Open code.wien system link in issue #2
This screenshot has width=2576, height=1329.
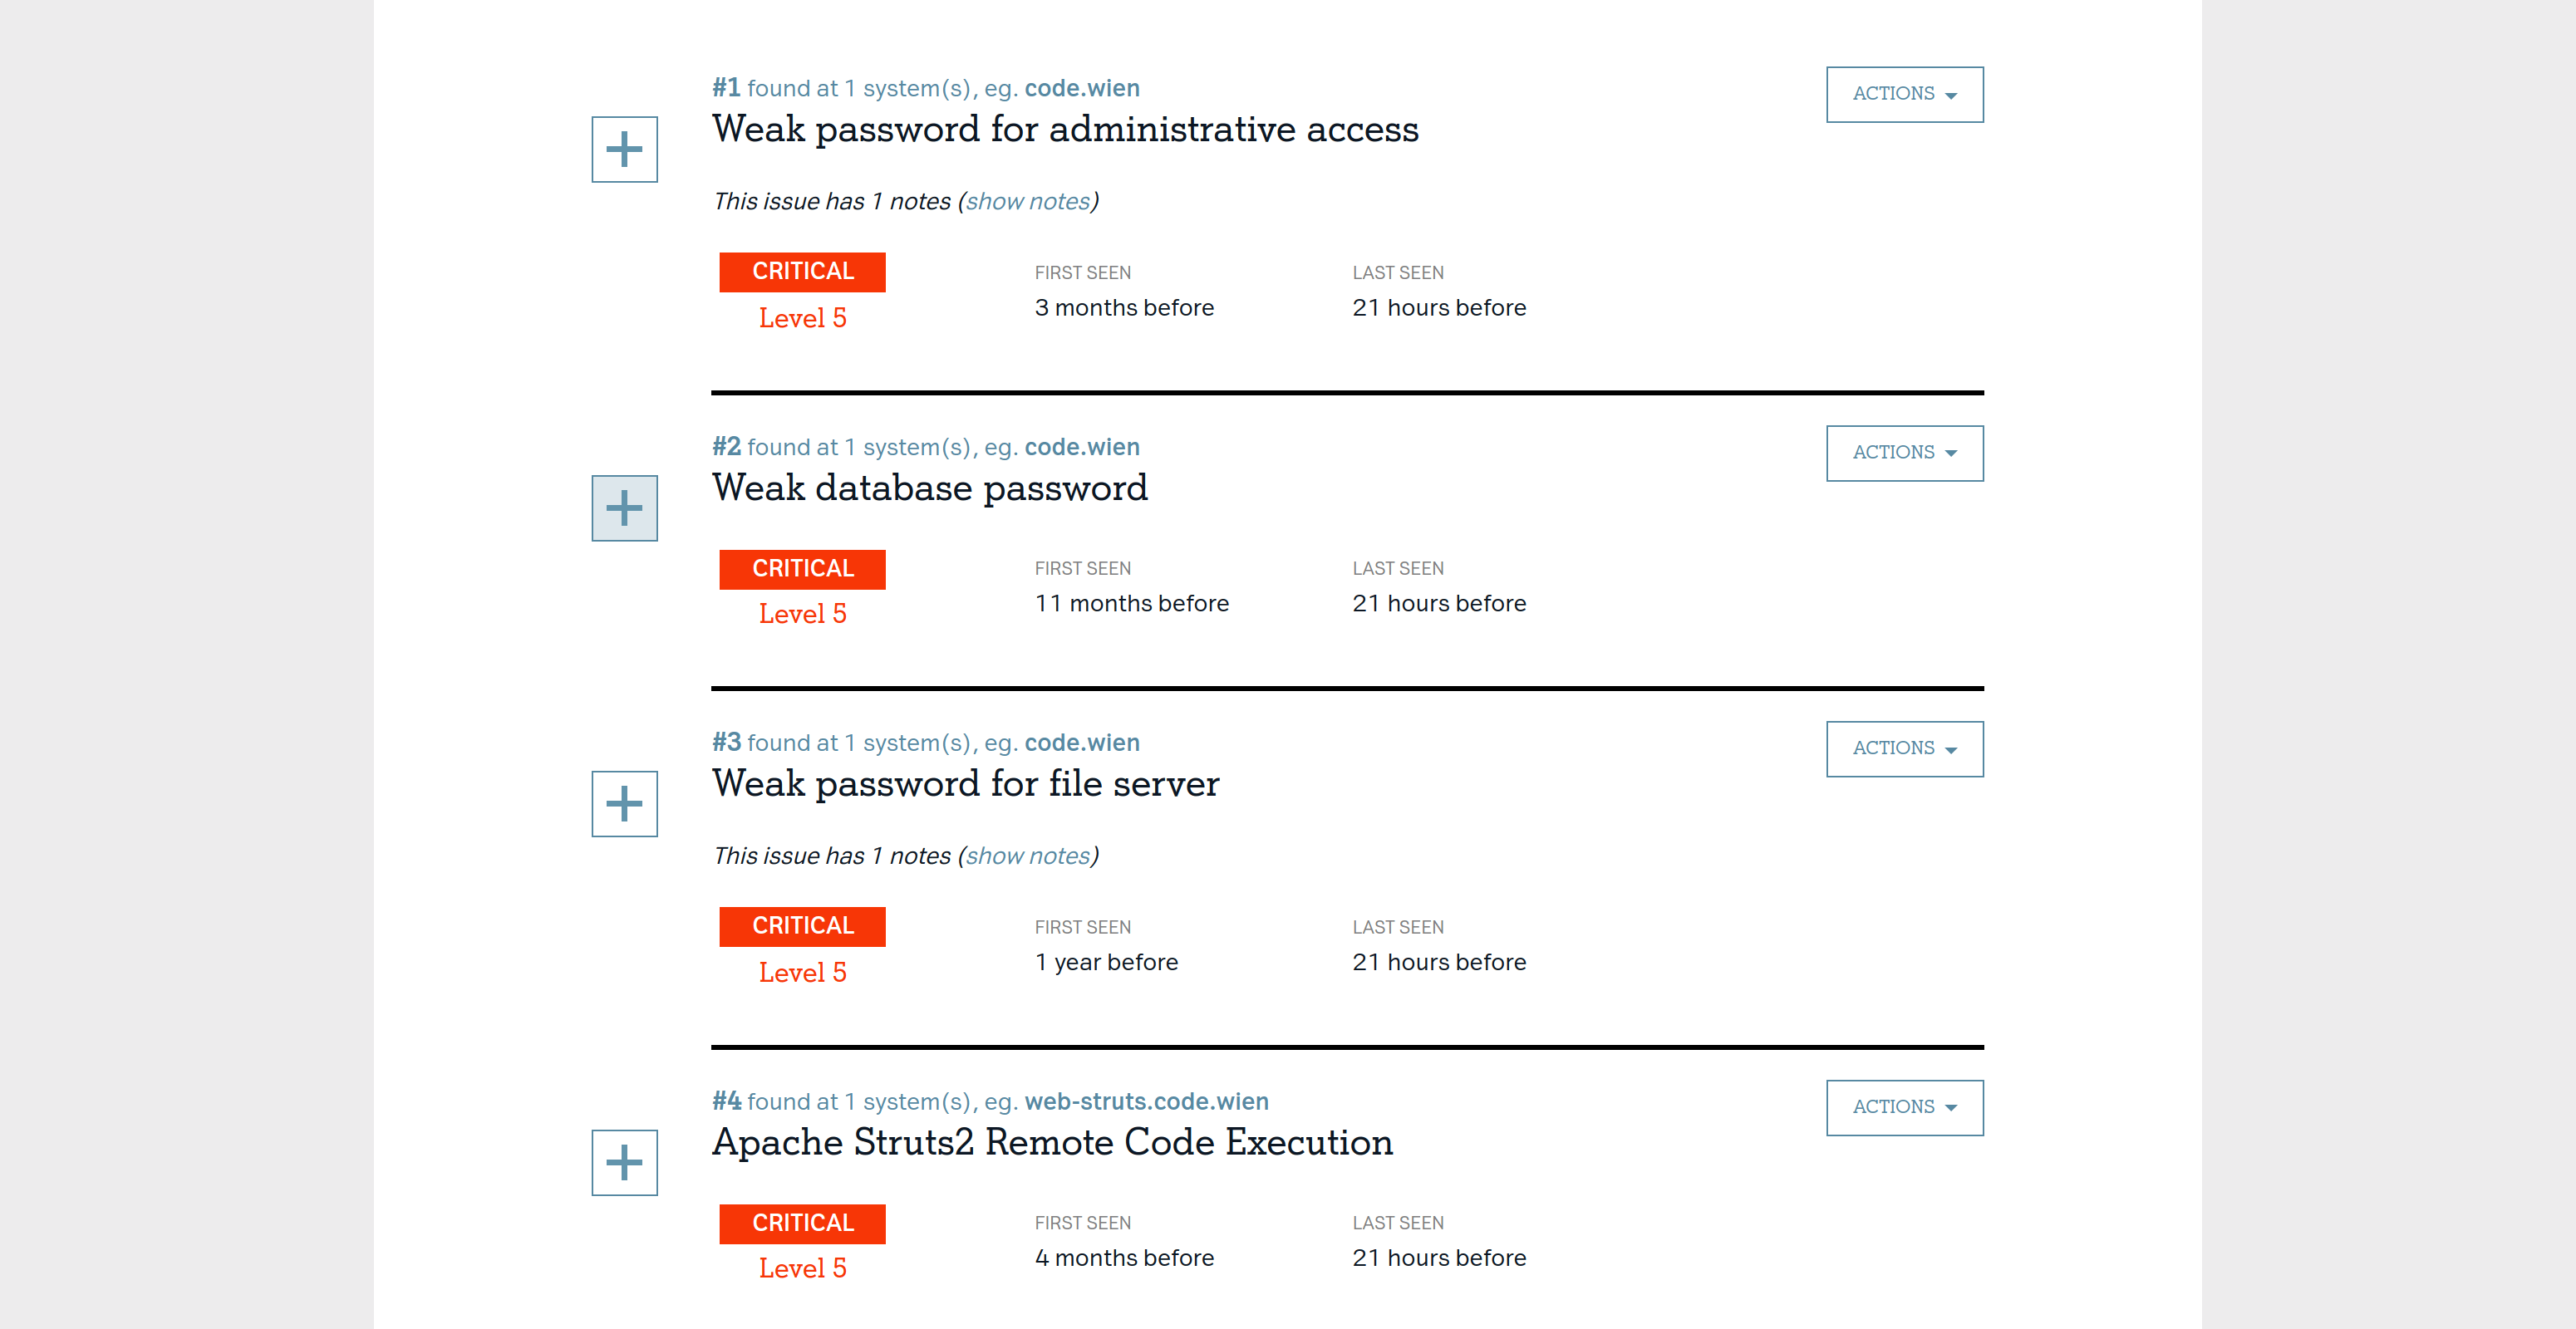(1081, 448)
